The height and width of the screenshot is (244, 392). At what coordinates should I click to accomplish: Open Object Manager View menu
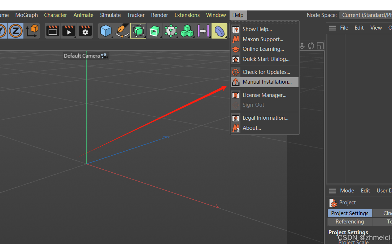tap(376, 28)
